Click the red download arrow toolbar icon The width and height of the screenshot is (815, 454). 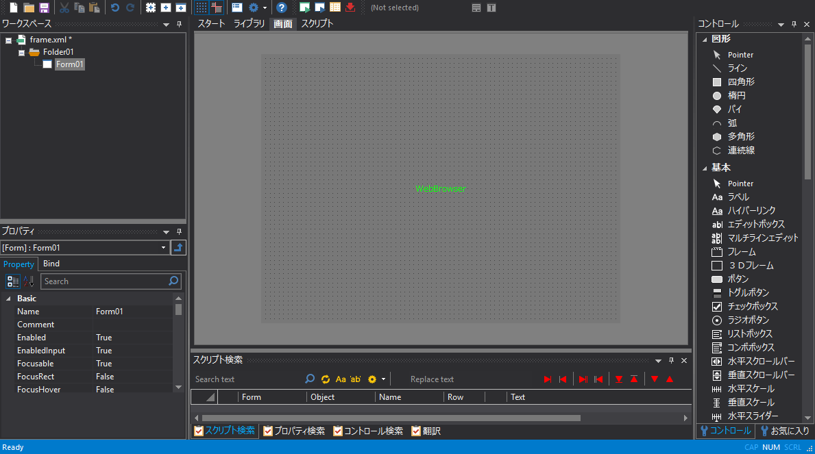(x=350, y=8)
